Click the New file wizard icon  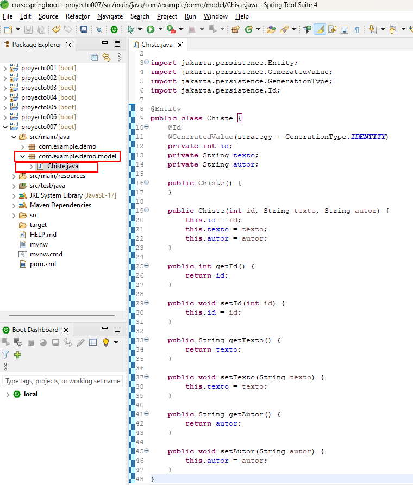tap(8, 29)
